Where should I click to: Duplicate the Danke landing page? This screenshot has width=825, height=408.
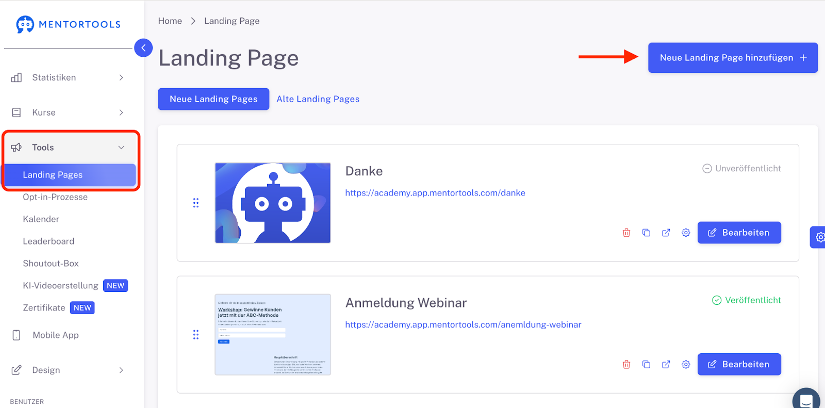point(646,233)
